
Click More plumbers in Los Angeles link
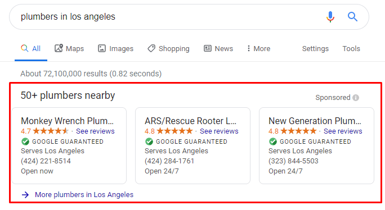click(84, 195)
